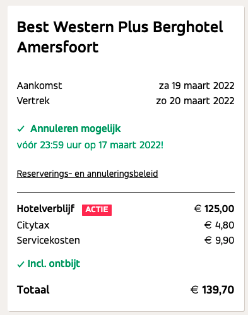Click the total amount € 139,70
Screen dimensions: 248x315
coord(212,290)
